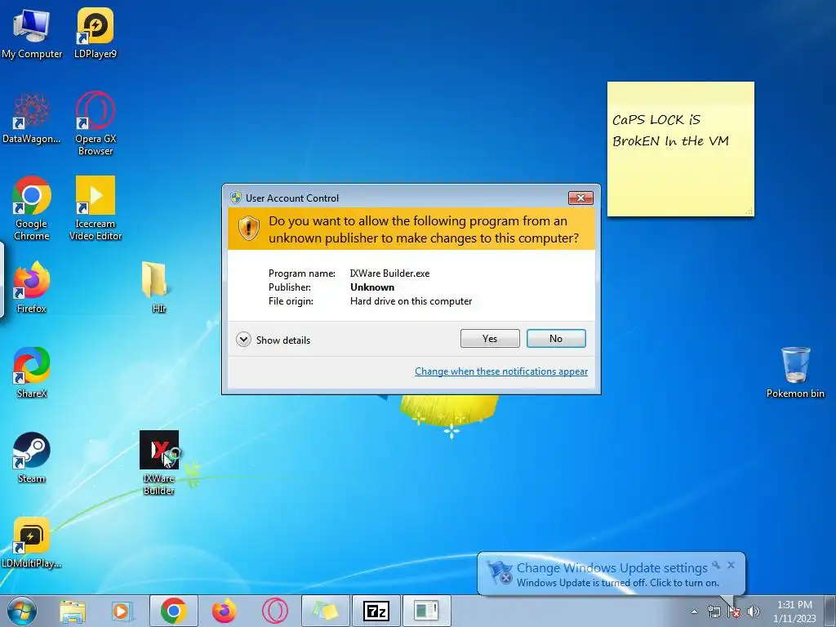
Task: Open Change when these notifications appear link
Action: 501,371
